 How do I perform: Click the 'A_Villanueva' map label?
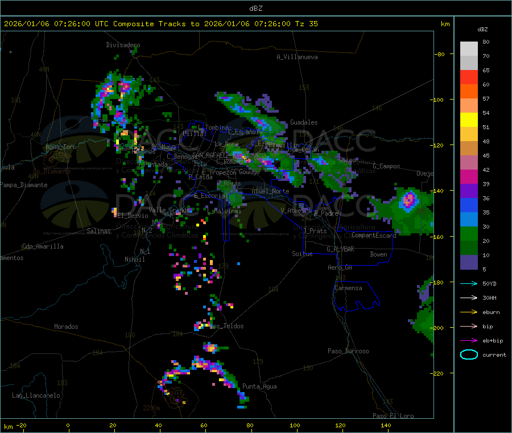pos(297,57)
